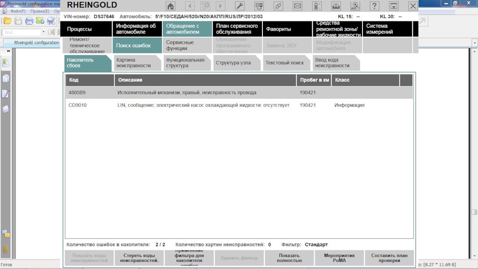
Task: Click the Find input field
Action: point(21,32)
